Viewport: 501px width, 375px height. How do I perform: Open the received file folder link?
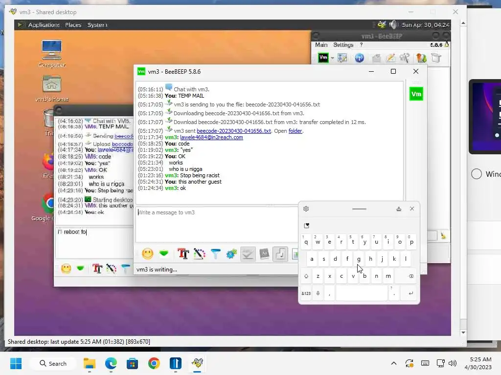295,131
